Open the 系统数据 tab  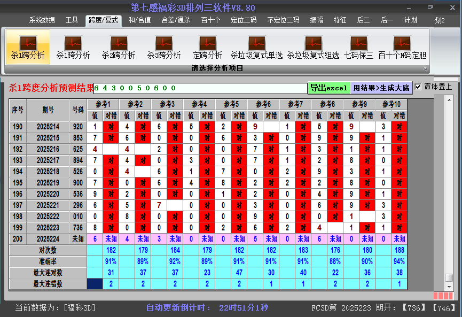click(42, 20)
